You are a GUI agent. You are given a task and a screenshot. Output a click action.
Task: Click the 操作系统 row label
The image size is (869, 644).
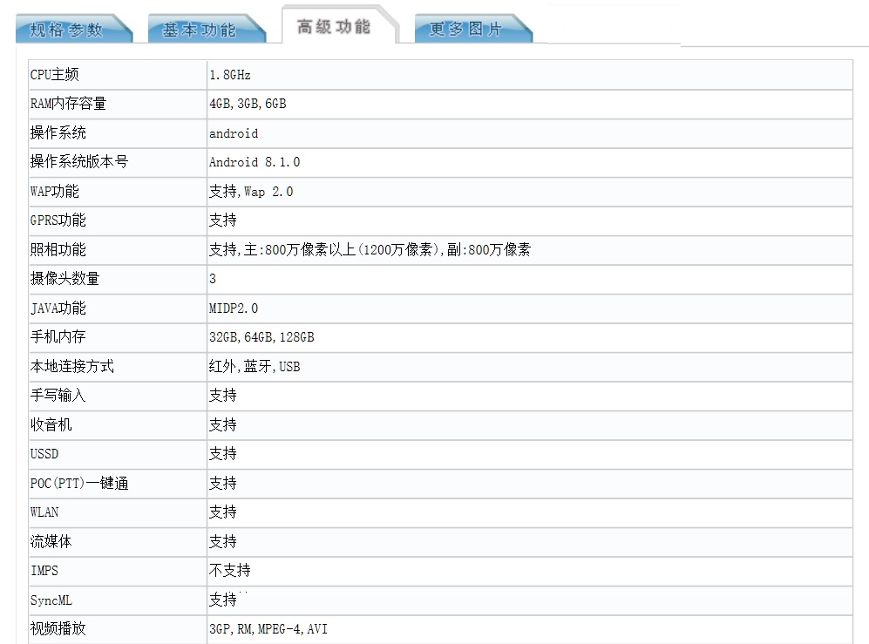[x=58, y=133]
